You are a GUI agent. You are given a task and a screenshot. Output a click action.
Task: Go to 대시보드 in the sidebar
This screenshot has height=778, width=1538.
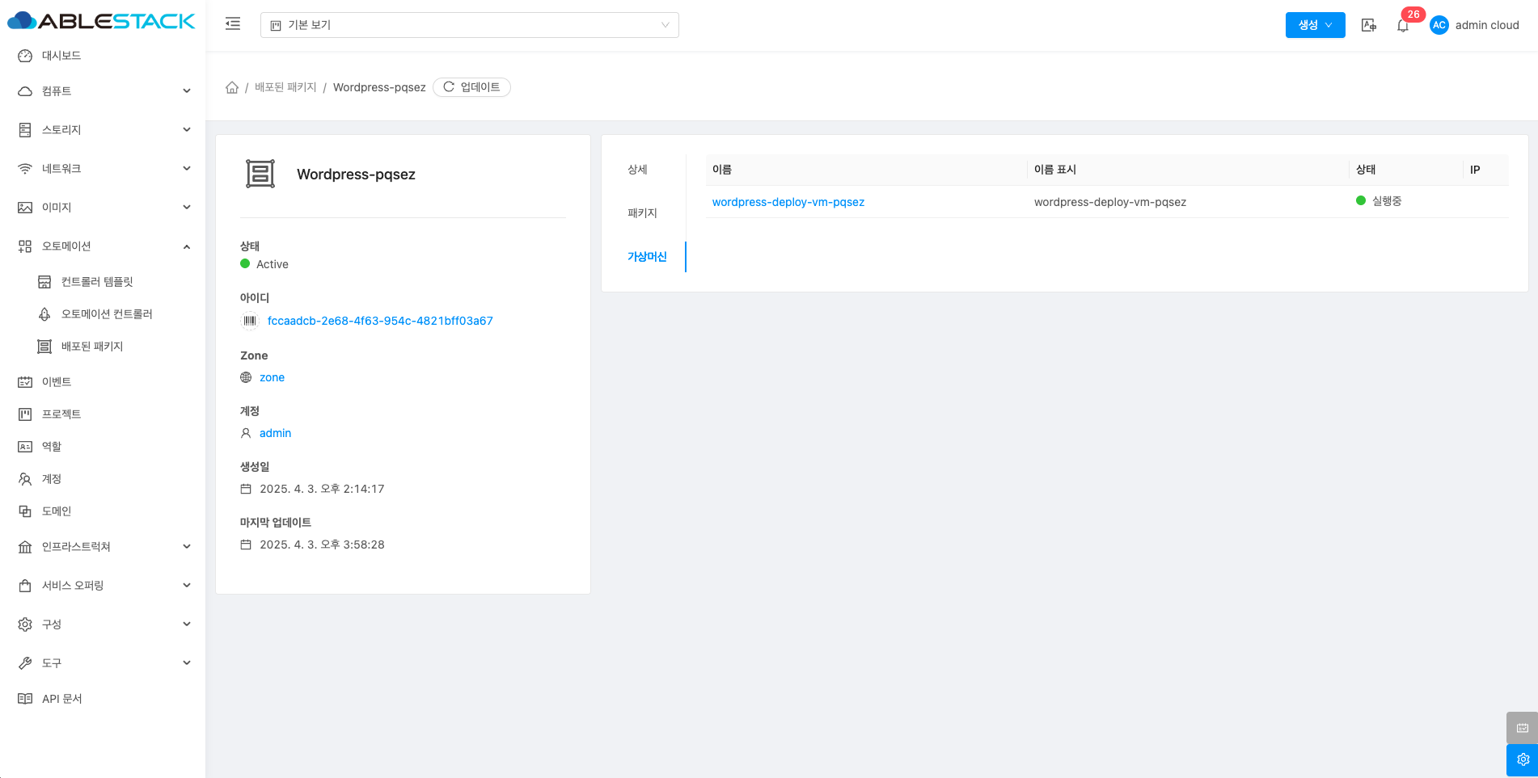coord(61,56)
